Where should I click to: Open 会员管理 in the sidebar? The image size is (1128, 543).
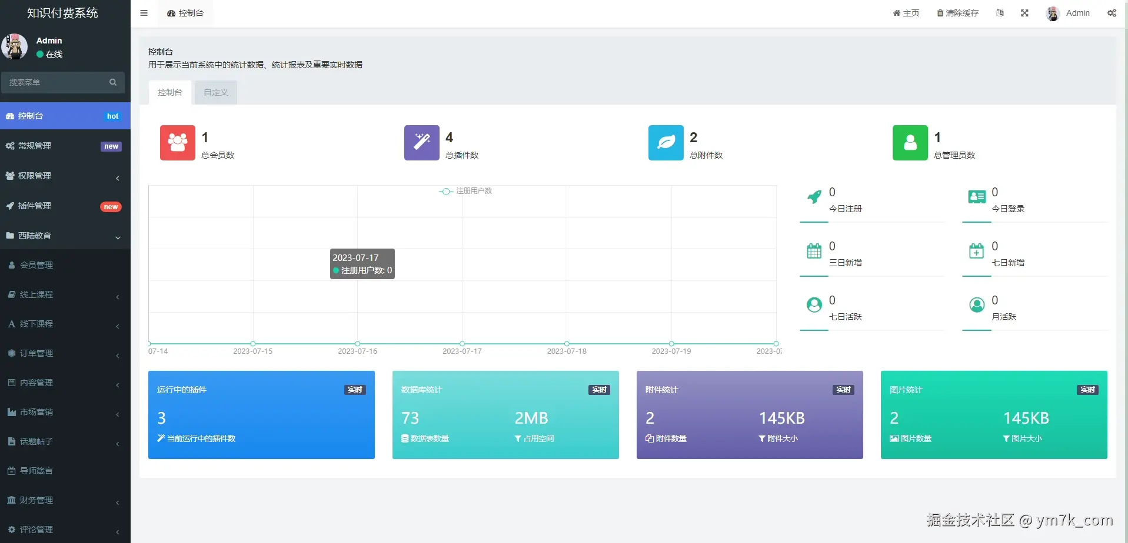[x=65, y=265]
